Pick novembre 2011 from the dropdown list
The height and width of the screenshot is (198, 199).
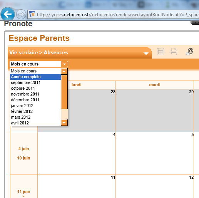point(36,94)
